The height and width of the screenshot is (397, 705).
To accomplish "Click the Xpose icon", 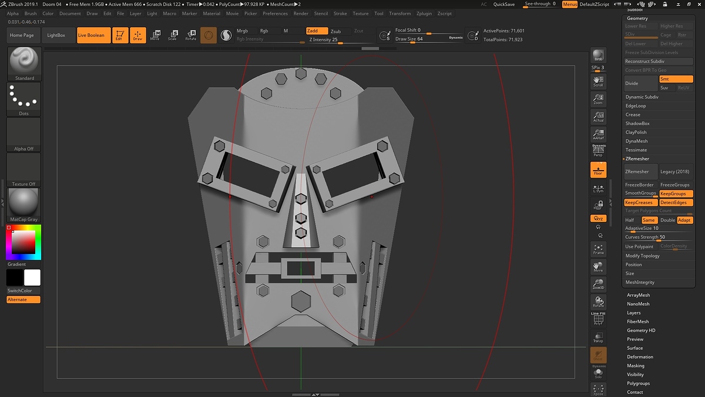I will [x=598, y=390].
